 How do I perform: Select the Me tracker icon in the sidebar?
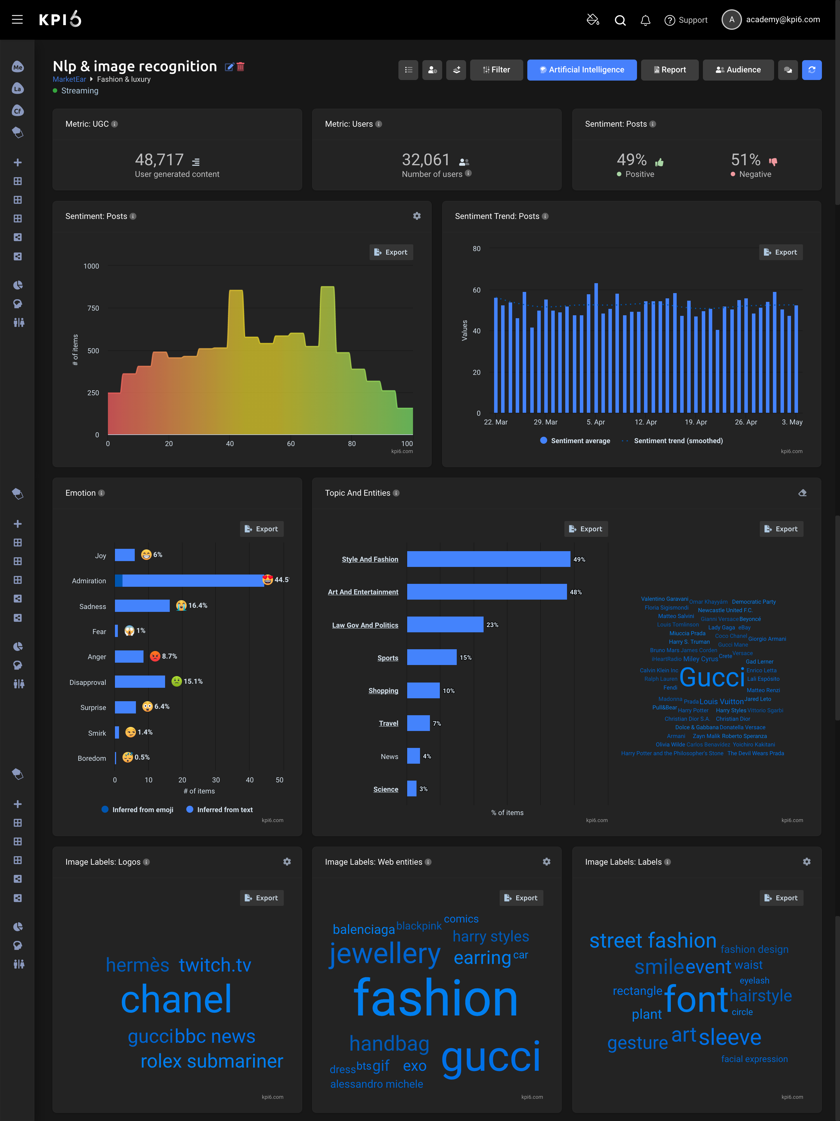tap(18, 66)
